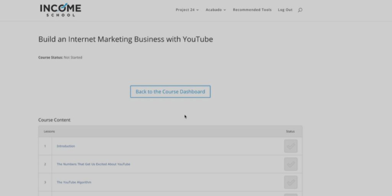
Task: Click the course title heading
Action: 126,39
